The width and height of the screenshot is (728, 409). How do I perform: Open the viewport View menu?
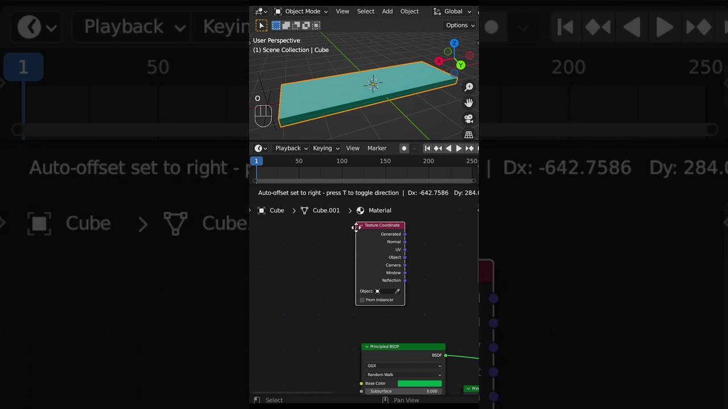pos(342,11)
